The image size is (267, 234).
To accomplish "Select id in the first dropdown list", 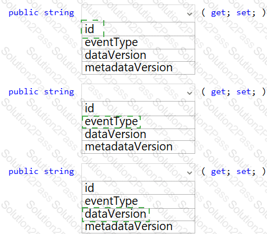I will click(x=139, y=29).
